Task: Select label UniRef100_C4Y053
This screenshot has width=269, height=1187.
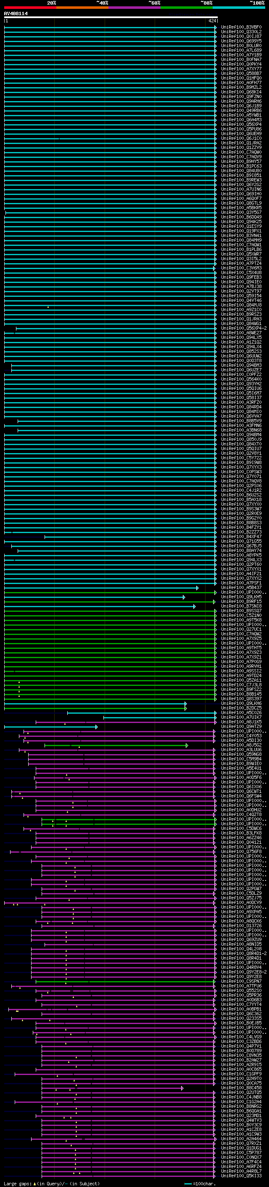Action: [241, 736]
